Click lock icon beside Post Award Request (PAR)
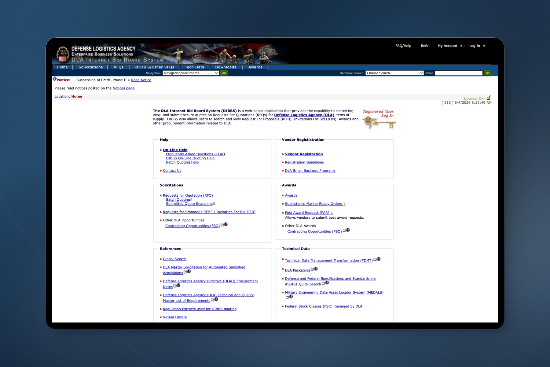 pyautogui.click(x=332, y=213)
